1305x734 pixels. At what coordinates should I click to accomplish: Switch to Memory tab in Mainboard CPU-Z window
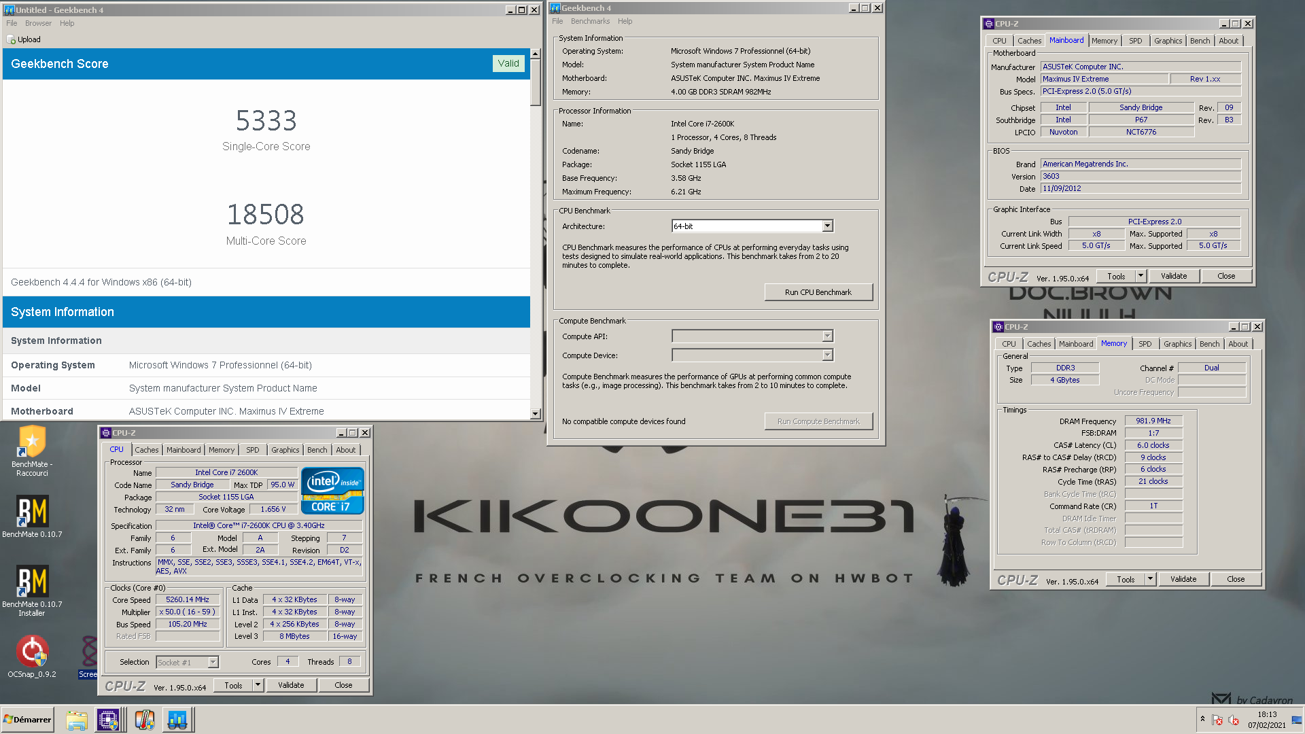tap(1104, 41)
